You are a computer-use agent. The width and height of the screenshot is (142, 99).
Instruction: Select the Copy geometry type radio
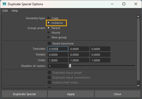pos(48,18)
